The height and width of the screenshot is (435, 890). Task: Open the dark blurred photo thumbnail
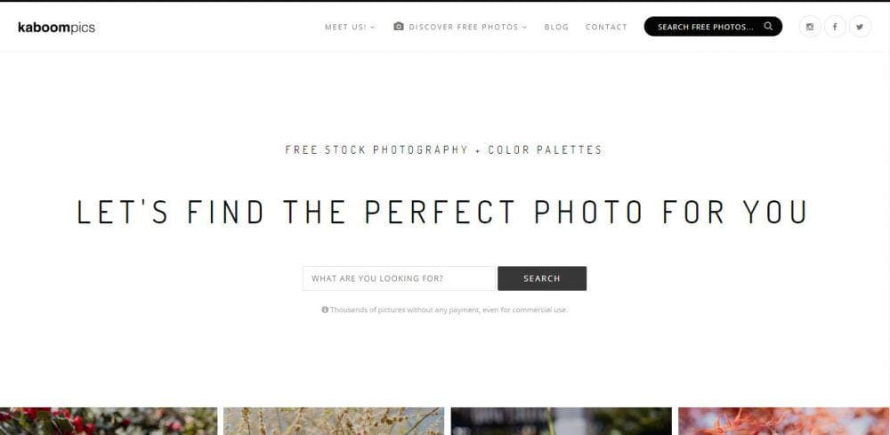[562, 421]
